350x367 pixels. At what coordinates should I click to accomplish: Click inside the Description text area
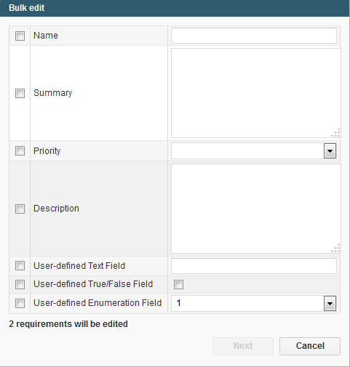pos(256,209)
